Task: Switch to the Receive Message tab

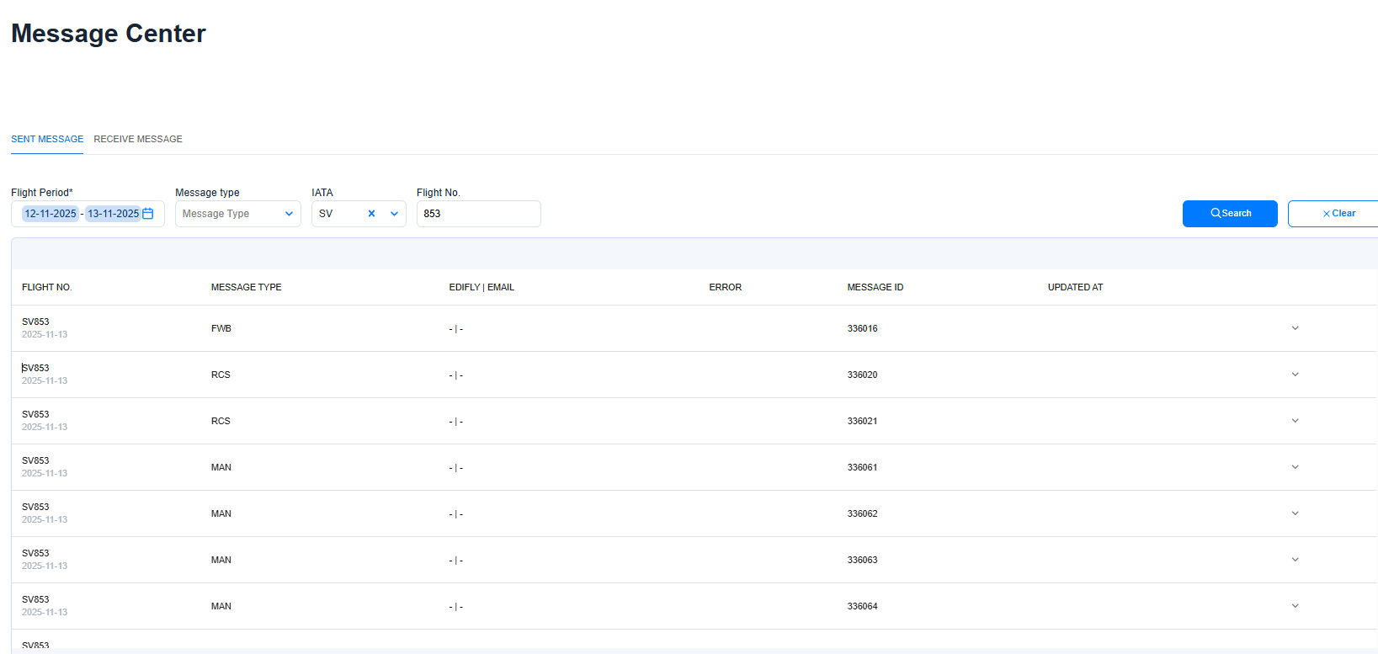Action: point(138,139)
